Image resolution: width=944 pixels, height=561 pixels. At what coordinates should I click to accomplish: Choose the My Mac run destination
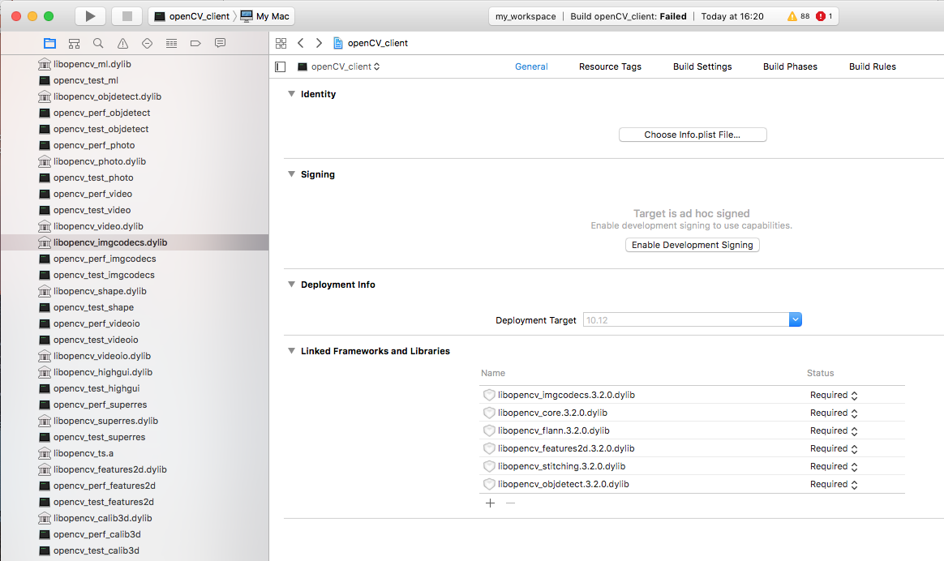coord(265,16)
